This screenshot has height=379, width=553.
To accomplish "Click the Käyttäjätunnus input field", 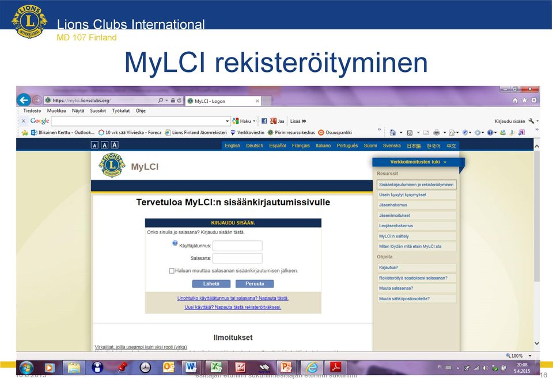I will [237, 246].
